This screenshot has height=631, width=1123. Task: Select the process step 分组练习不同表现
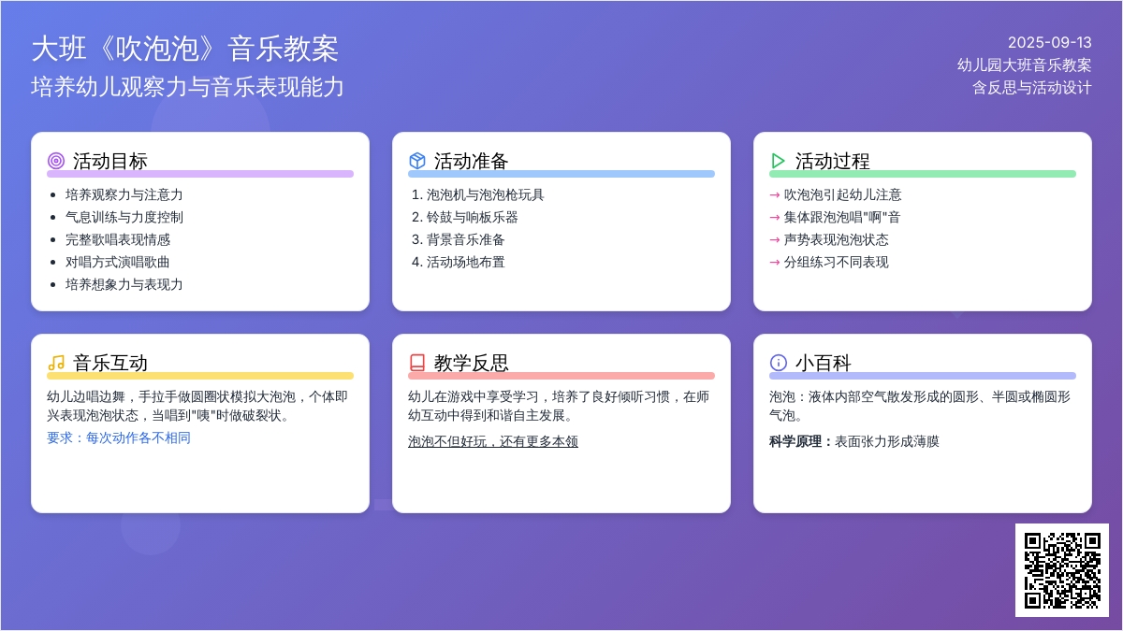[x=836, y=262]
